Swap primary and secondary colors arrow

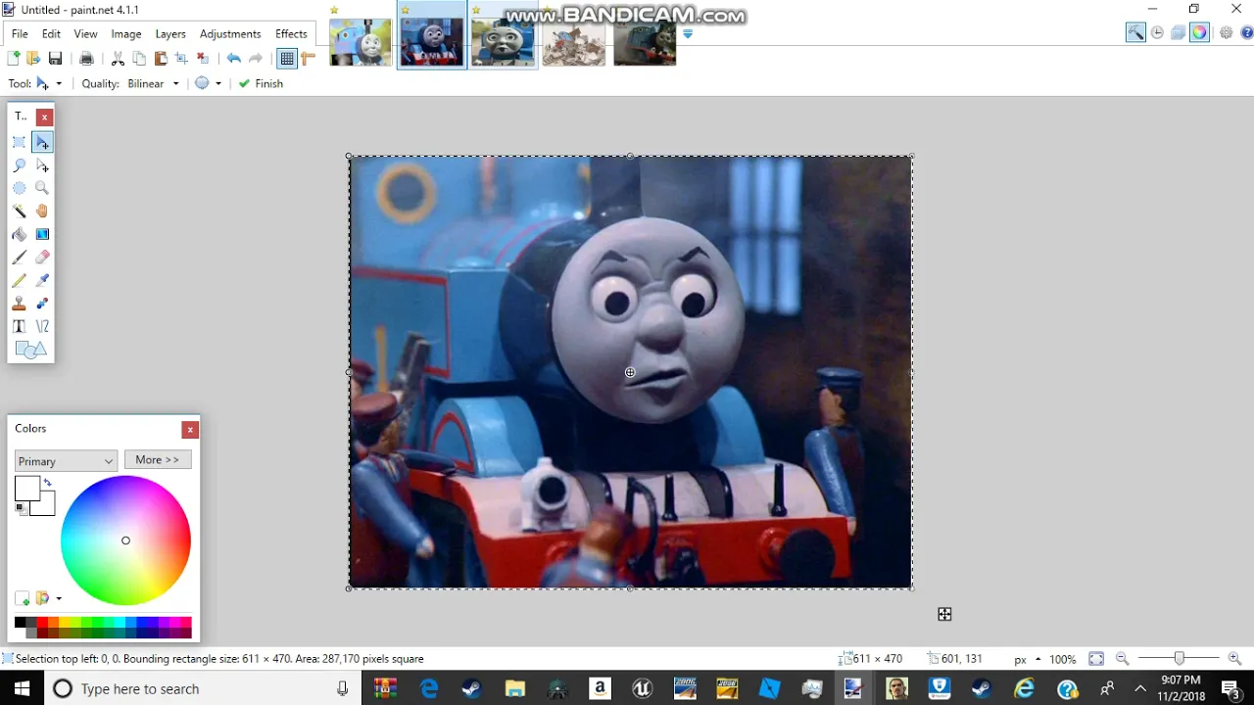point(47,483)
